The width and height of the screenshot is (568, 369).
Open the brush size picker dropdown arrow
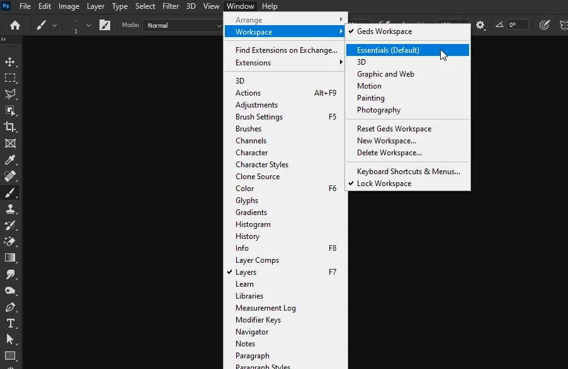(x=88, y=25)
